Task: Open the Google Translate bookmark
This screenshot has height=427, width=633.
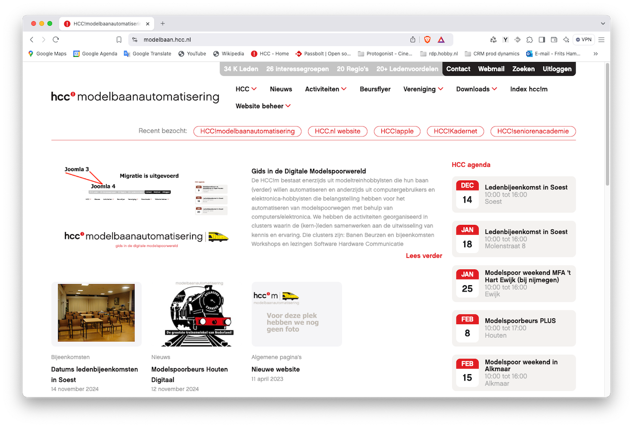Action: pyautogui.click(x=147, y=53)
